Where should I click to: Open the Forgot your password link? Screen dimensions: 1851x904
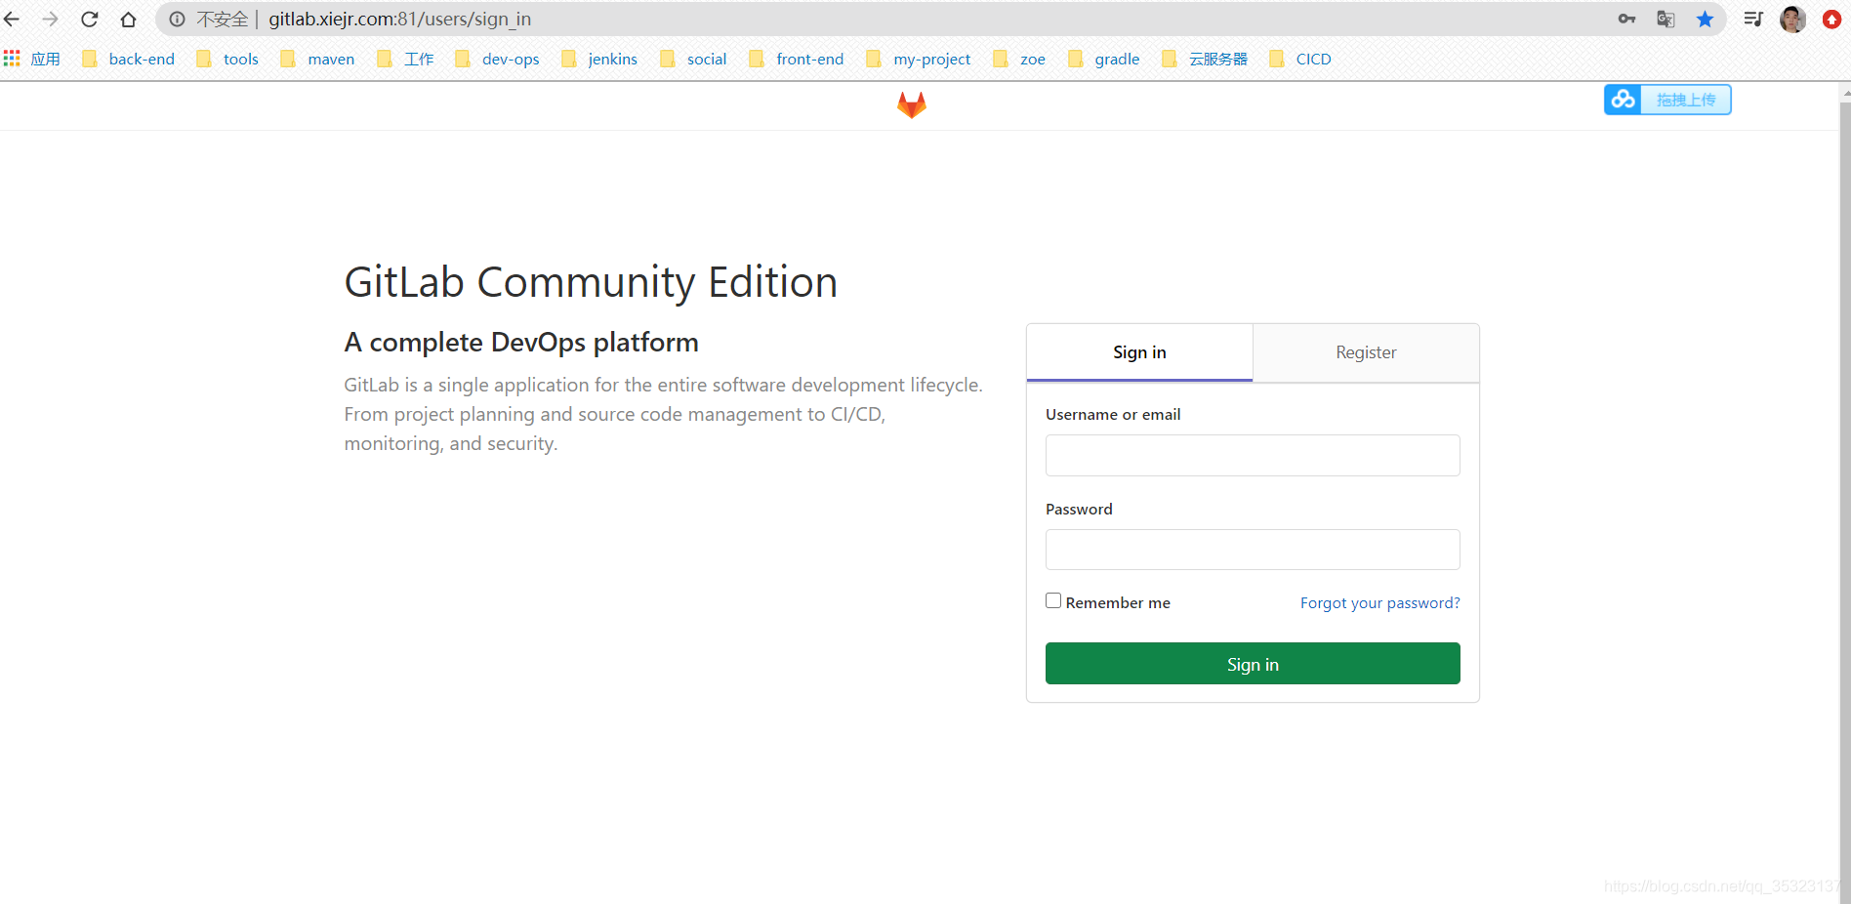[1380, 602]
